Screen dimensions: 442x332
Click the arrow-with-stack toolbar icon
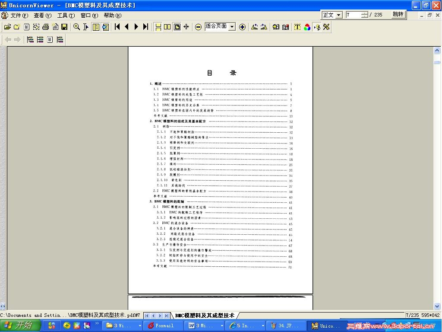click(317, 27)
